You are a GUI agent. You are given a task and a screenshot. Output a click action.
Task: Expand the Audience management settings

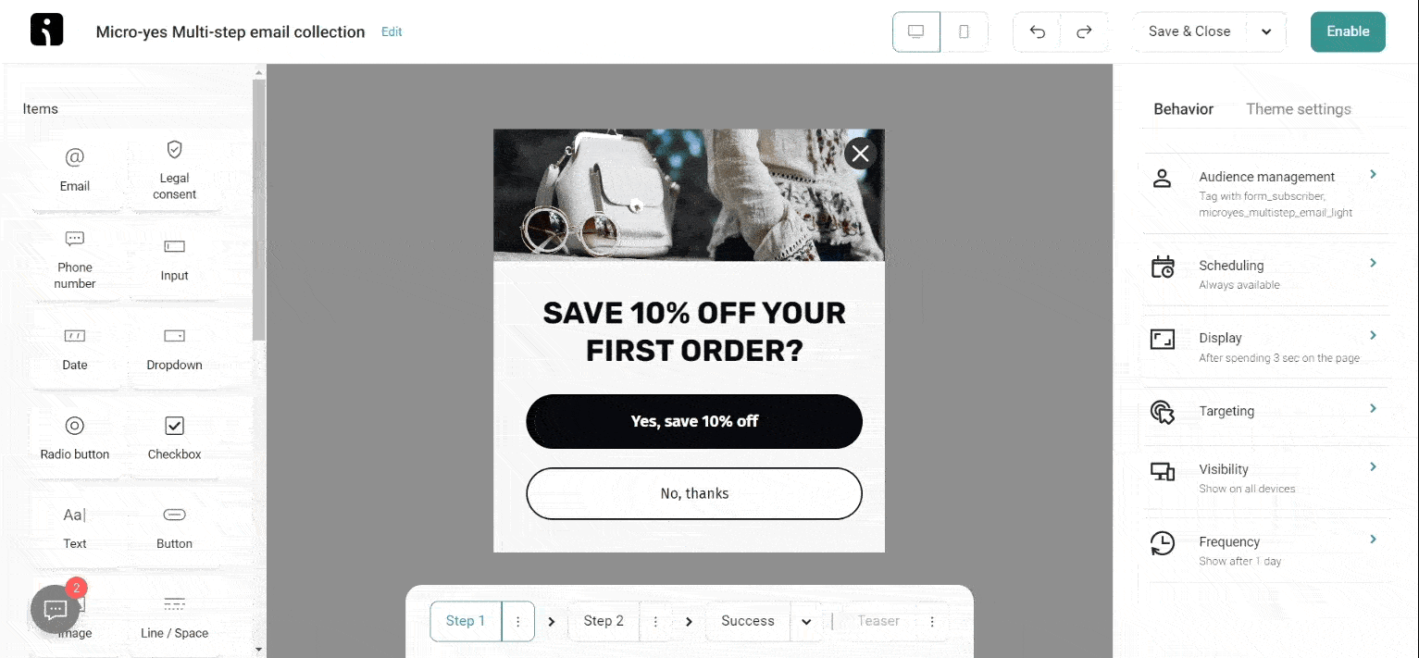click(x=1266, y=192)
